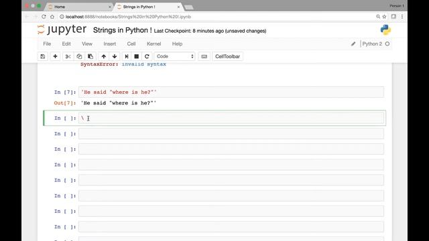Close the Home browser tab
The width and height of the screenshot is (429, 241).
[110, 7]
